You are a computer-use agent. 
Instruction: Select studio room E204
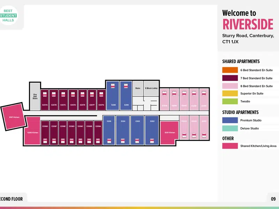pos(123,130)
